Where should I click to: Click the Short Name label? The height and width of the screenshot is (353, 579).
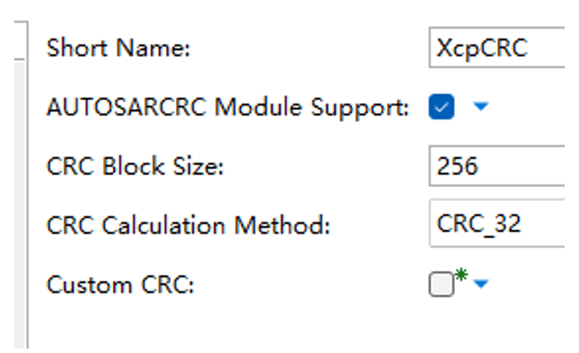pyautogui.click(x=118, y=48)
